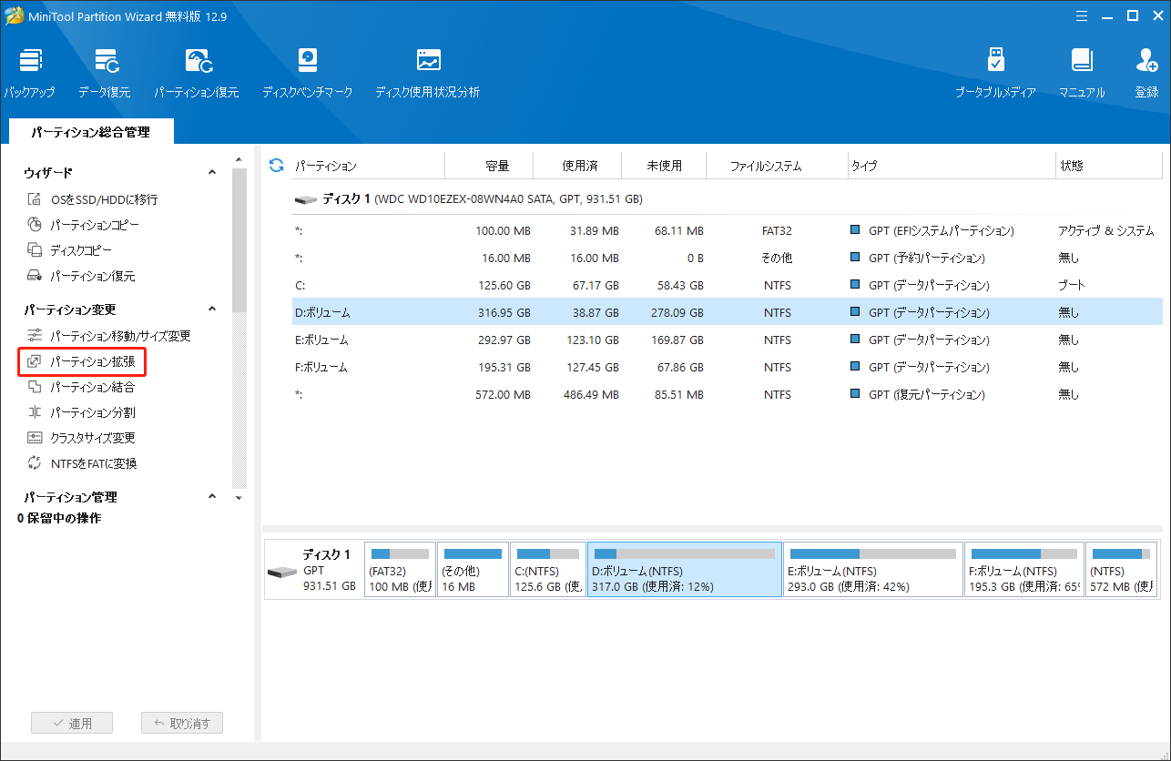Choose パーティション結合 in sidebar
This screenshot has width=1171, height=761.
coord(80,387)
